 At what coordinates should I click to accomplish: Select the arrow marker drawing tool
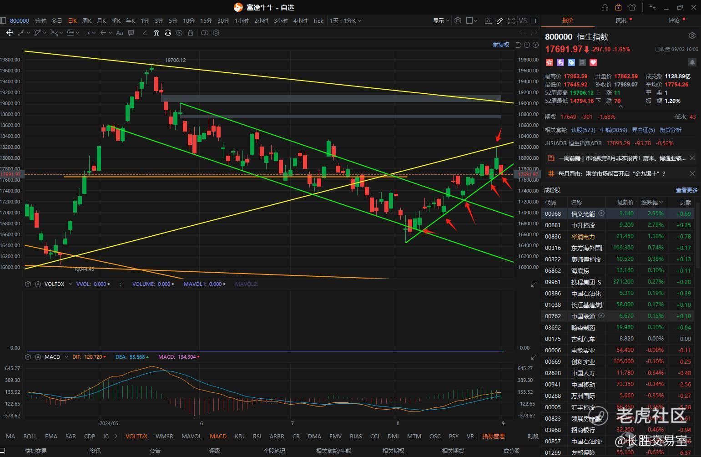(103, 33)
